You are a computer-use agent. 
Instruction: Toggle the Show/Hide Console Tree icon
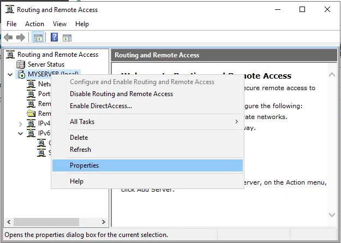(x=38, y=37)
